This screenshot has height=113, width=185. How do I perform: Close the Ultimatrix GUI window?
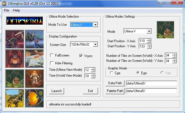tap(177, 2)
